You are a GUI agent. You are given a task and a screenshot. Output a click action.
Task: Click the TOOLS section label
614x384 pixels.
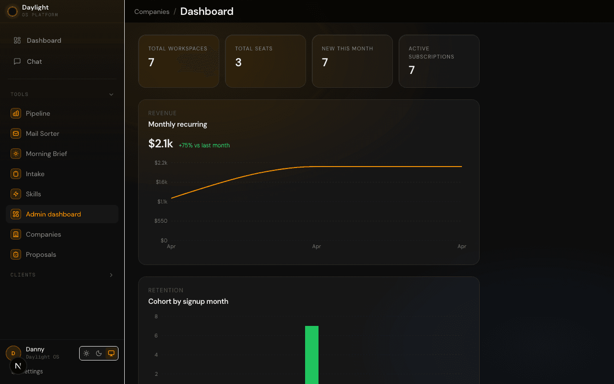[20, 95]
